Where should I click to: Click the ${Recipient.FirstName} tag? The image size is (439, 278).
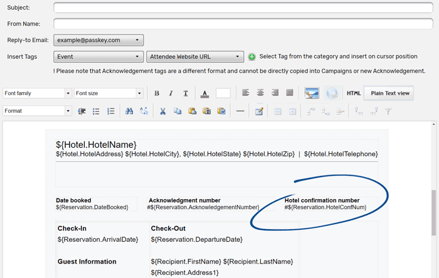[186, 262]
